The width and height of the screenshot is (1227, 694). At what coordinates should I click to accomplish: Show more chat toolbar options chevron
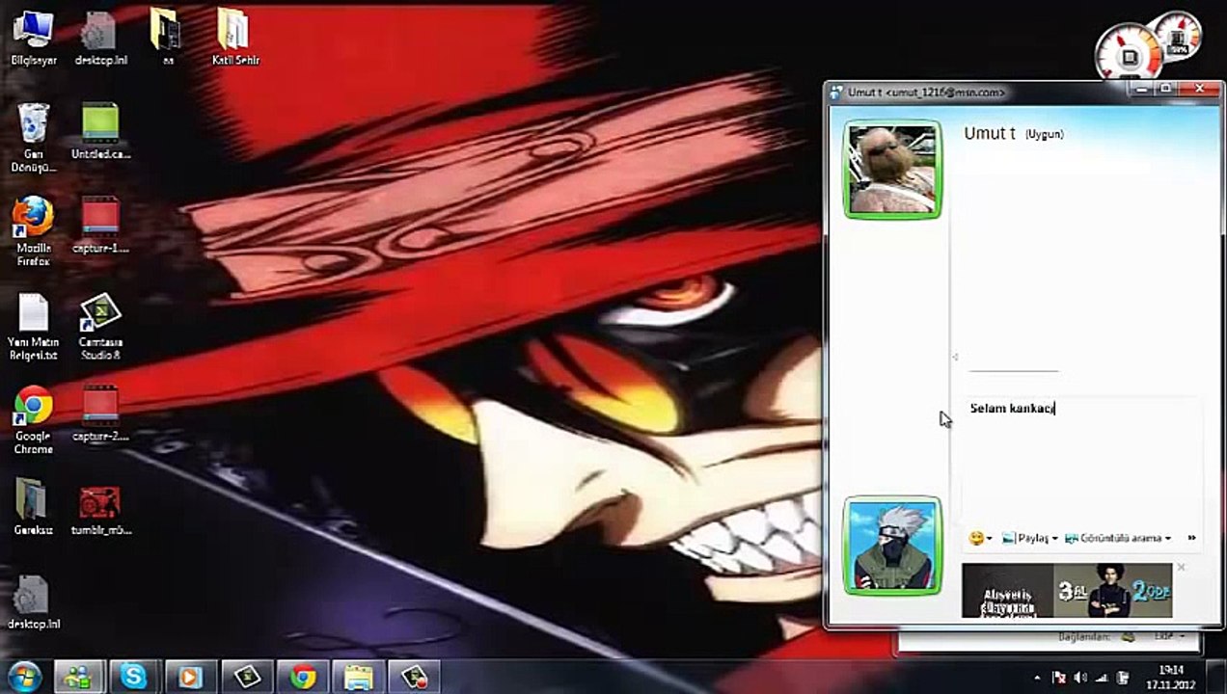coord(1191,538)
